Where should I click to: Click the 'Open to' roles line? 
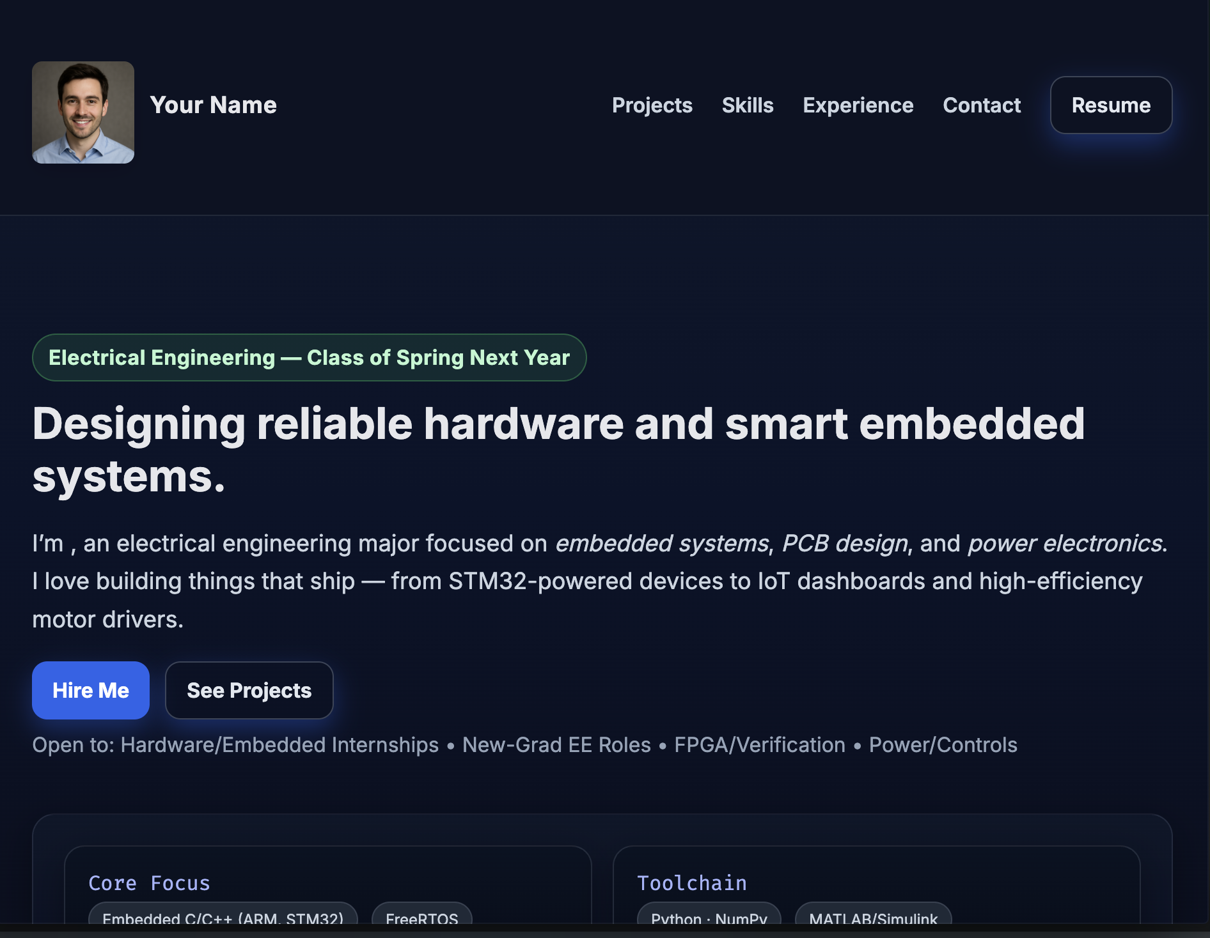point(524,745)
